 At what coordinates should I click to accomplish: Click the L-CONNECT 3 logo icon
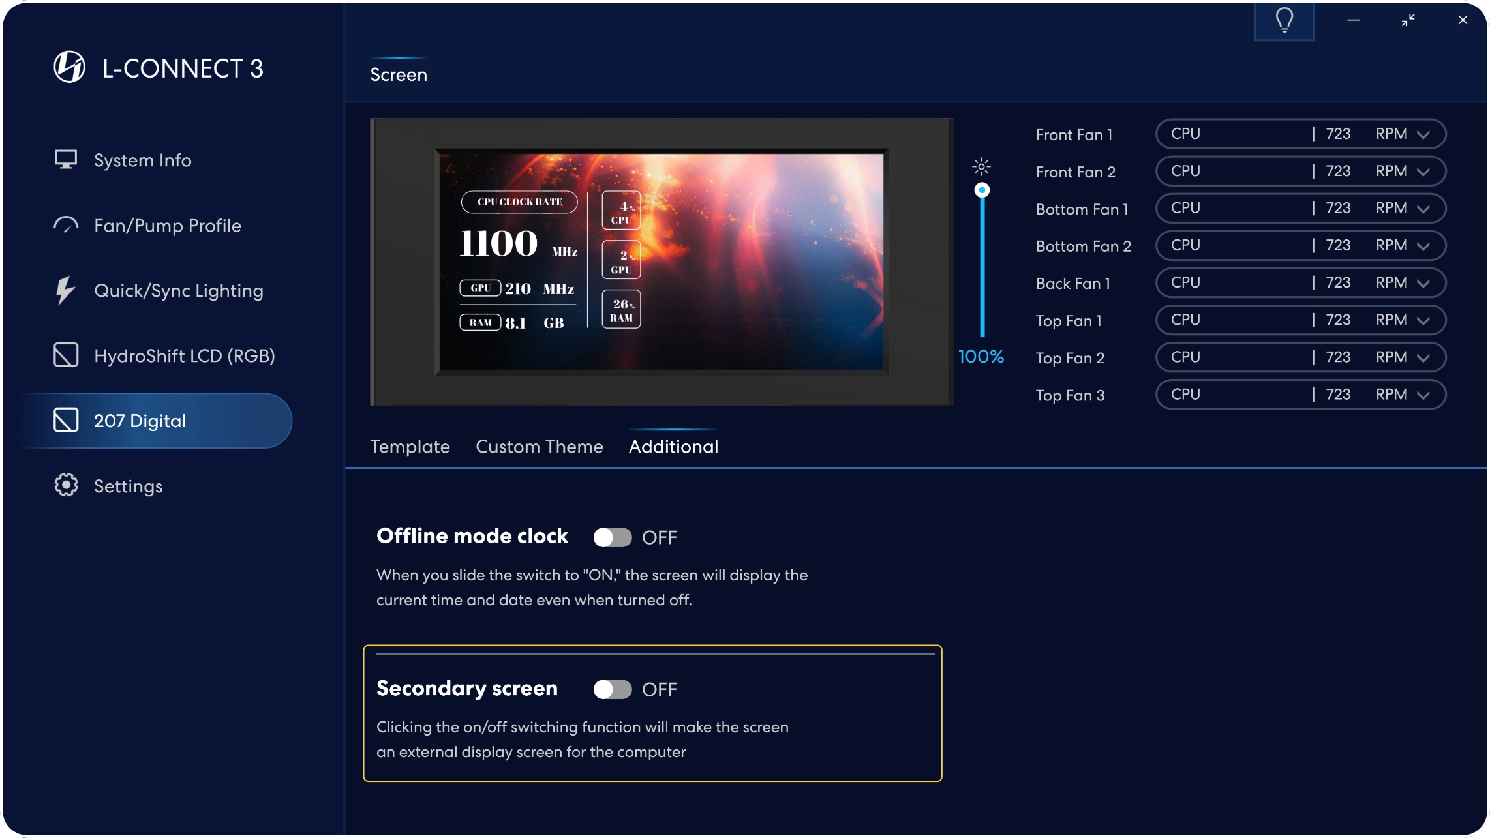(69, 67)
